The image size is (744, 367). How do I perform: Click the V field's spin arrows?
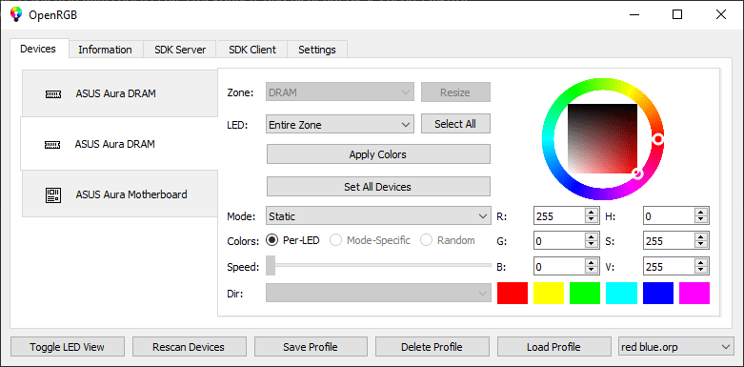701,267
